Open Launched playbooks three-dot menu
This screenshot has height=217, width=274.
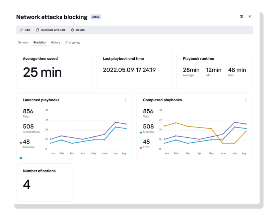(x=126, y=100)
